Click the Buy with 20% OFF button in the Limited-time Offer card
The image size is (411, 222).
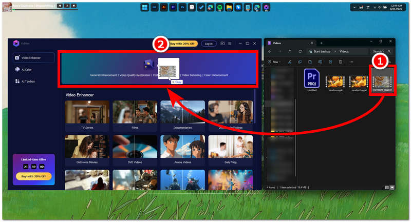[33, 176]
